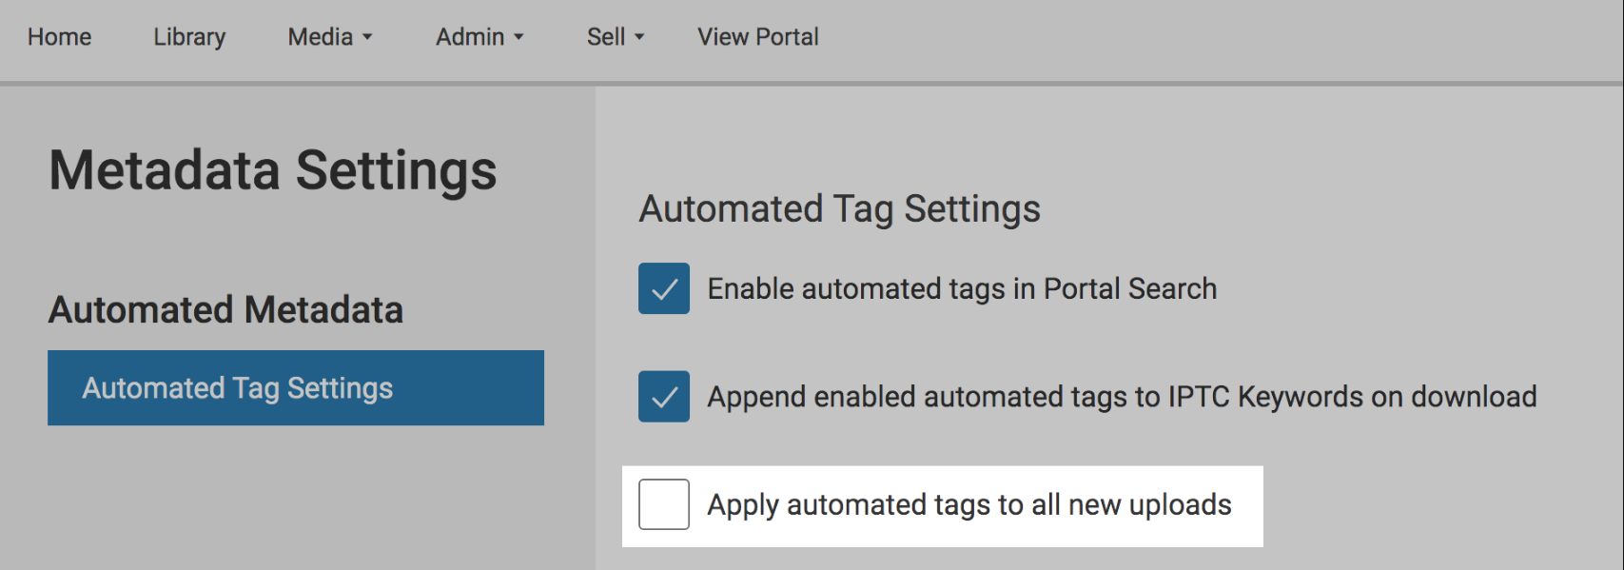
Task: Open the Home page
Action: (59, 37)
